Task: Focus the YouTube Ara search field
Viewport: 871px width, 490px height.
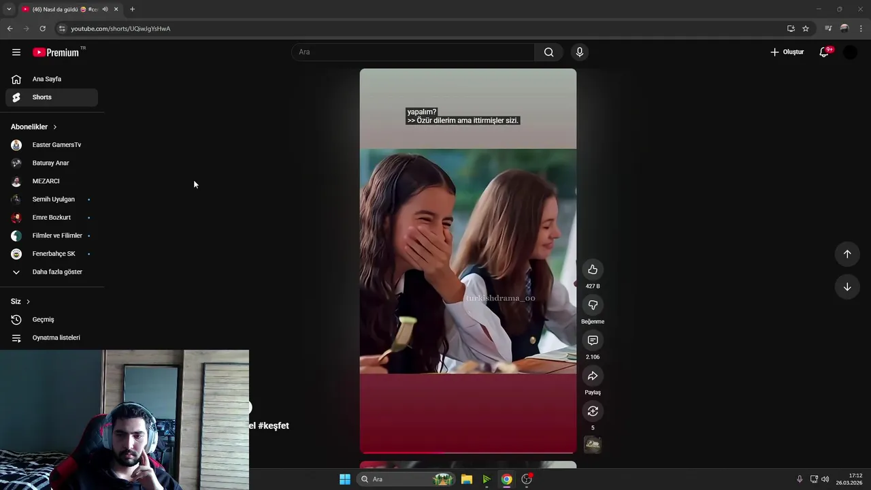Action: (x=413, y=52)
